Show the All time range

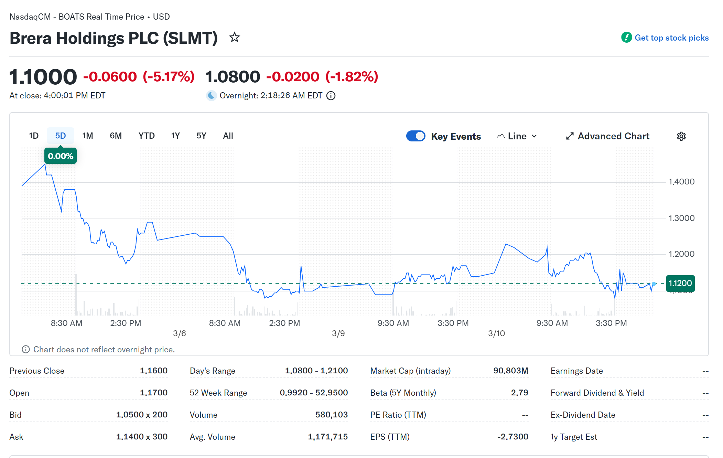(228, 136)
